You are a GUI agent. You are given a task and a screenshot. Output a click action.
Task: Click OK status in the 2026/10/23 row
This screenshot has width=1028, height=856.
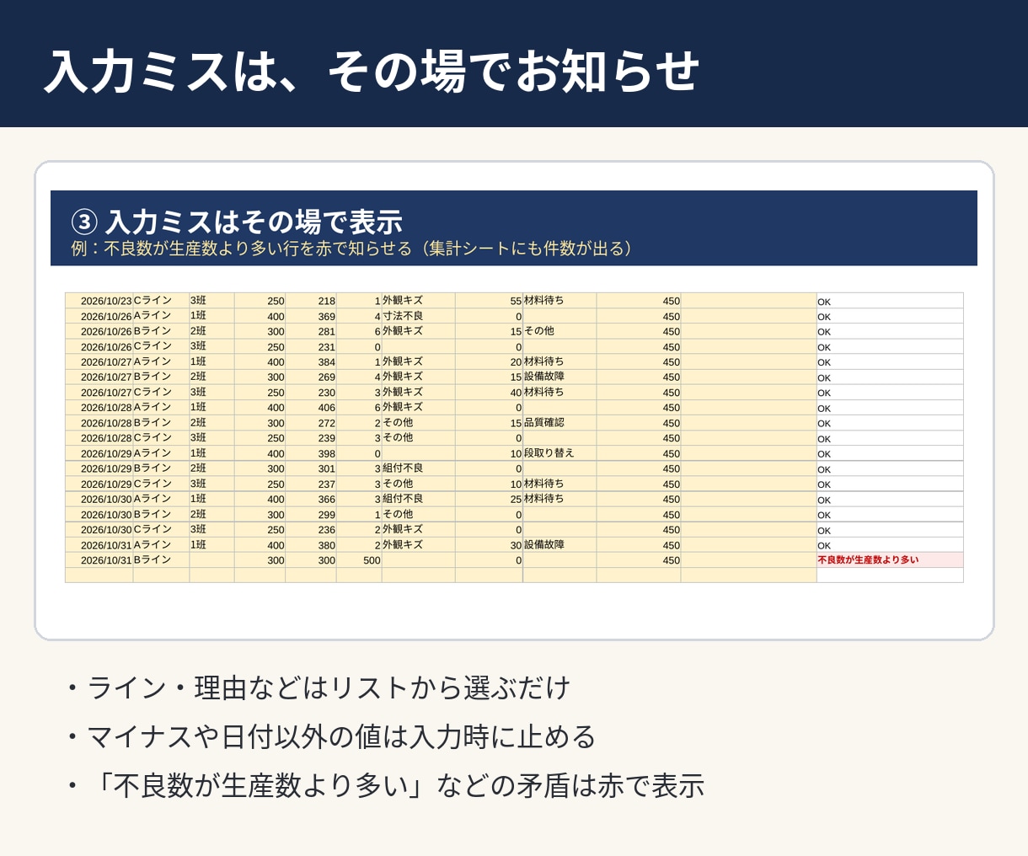(x=890, y=301)
